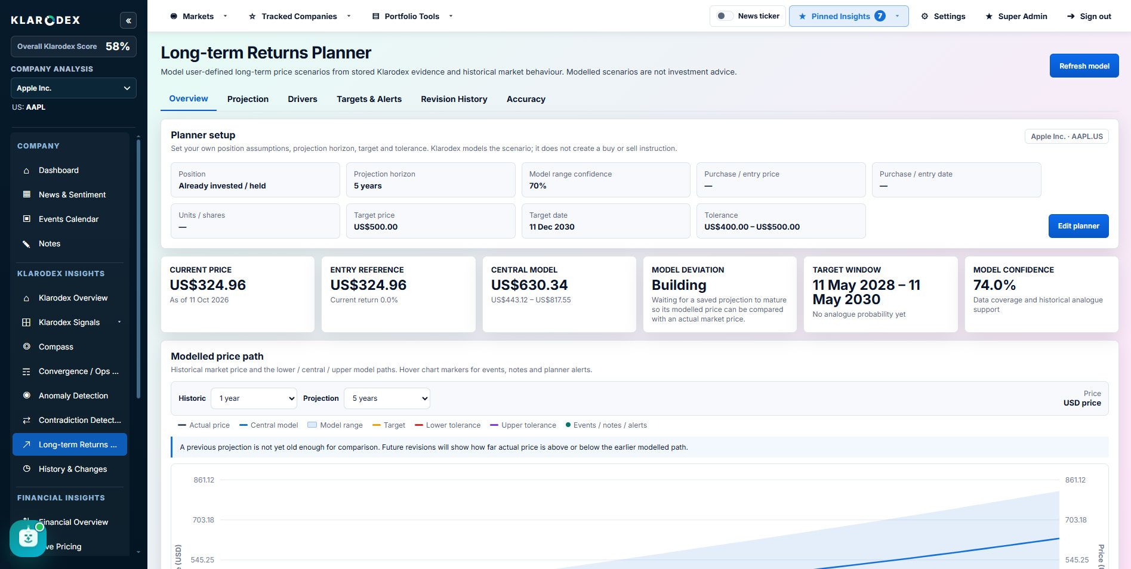This screenshot has height=569, width=1131.
Task: Click the Contradiction Detection arrows icon
Action: [x=26, y=420]
